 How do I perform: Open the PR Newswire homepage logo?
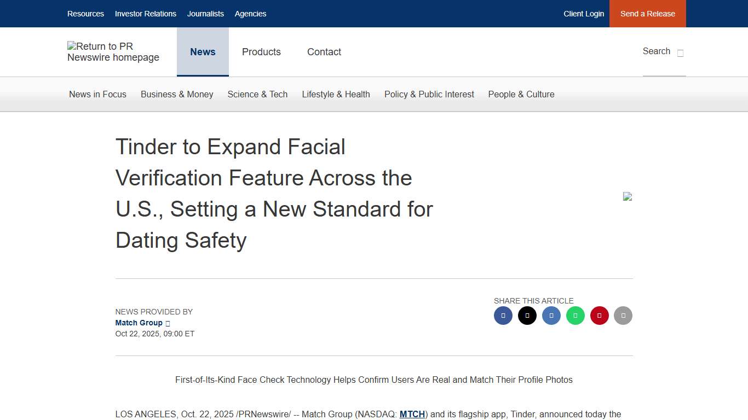tap(113, 52)
